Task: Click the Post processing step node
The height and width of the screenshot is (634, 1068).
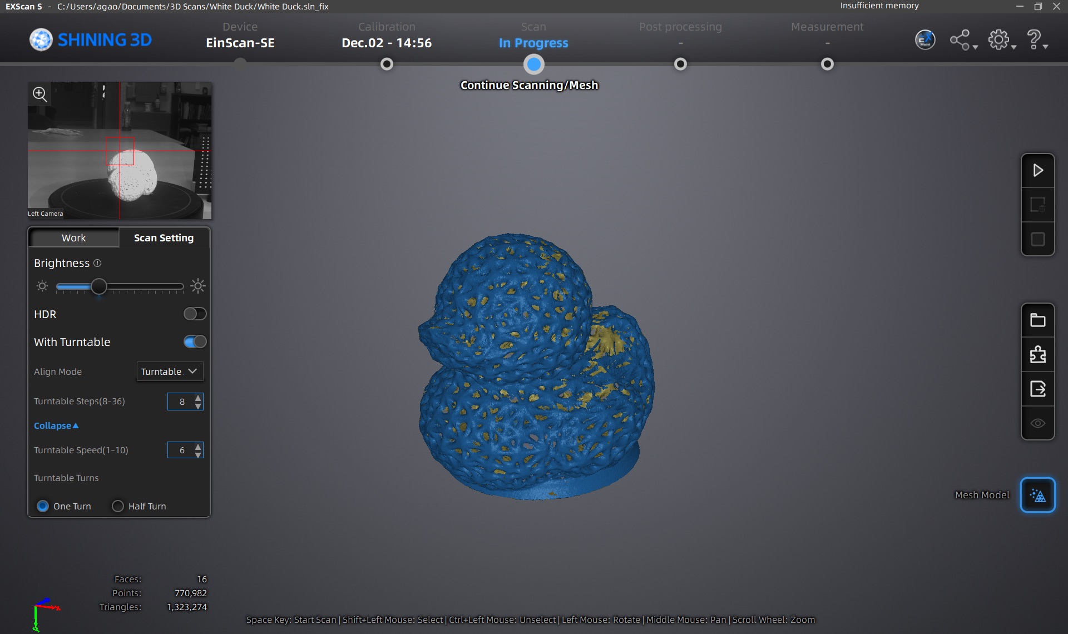Action: coord(680,65)
